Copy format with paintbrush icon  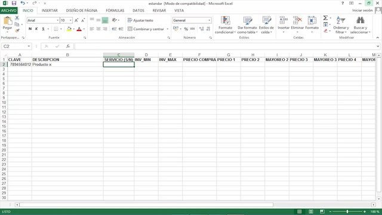[x=17, y=30]
